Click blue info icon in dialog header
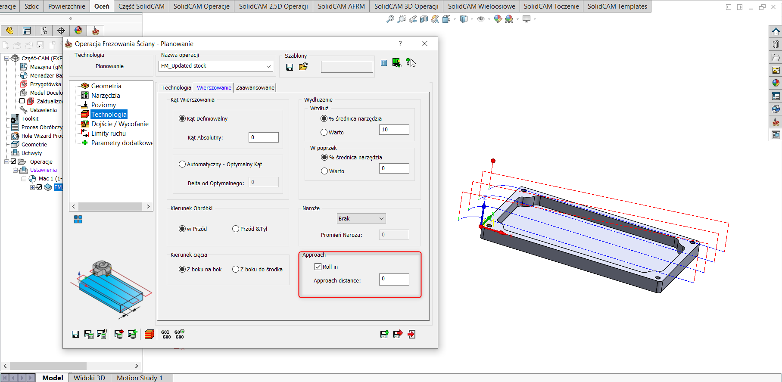The height and width of the screenshot is (382, 782). coord(384,63)
